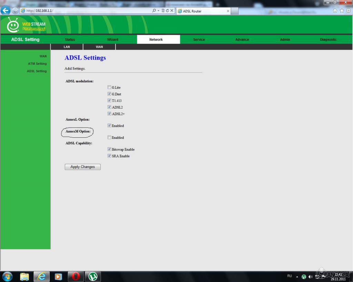The width and height of the screenshot is (353, 282).
Task: Show hidden system tray icons
Action: coord(297,276)
